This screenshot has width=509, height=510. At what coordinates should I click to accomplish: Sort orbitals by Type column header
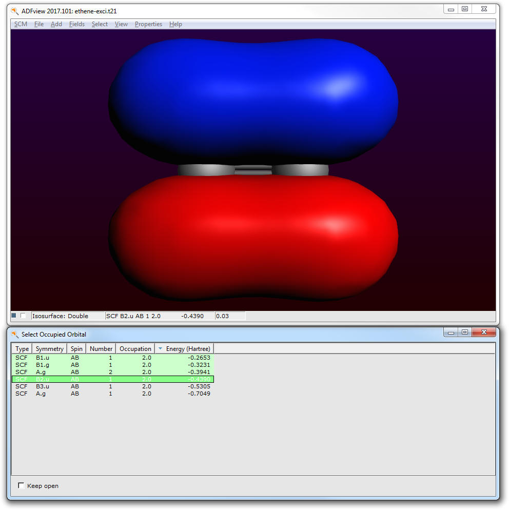click(22, 349)
